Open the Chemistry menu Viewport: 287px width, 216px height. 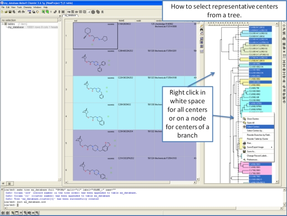tap(27, 7)
